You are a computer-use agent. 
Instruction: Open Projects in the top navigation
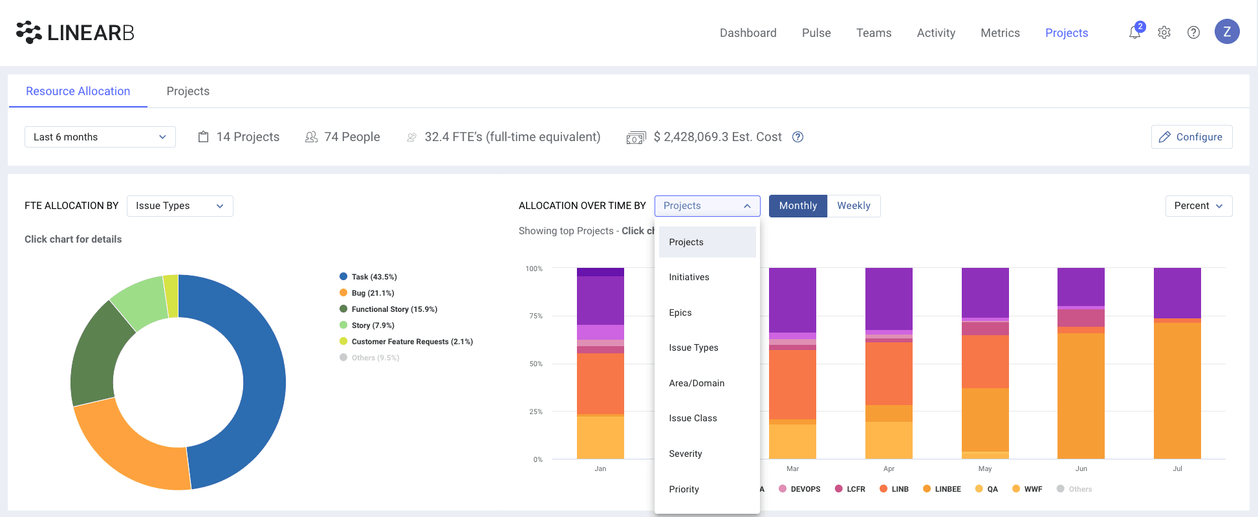[x=1067, y=33]
